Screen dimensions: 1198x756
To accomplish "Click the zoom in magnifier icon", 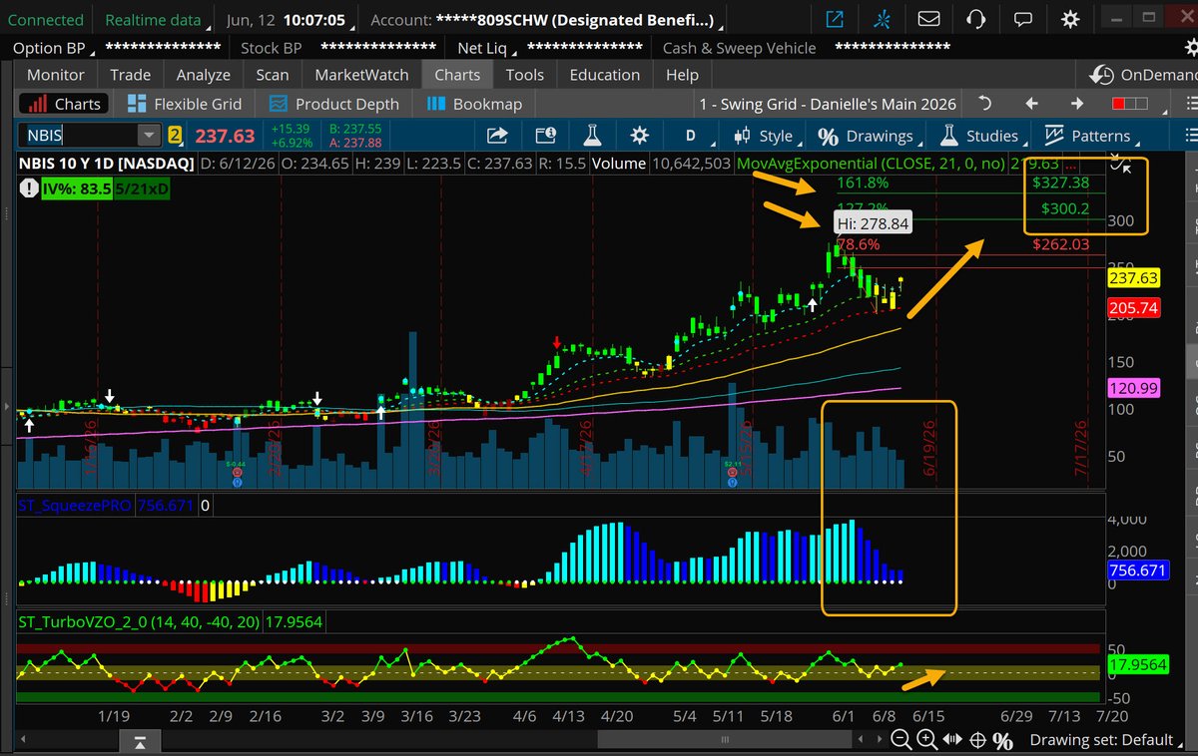I will click(x=926, y=739).
